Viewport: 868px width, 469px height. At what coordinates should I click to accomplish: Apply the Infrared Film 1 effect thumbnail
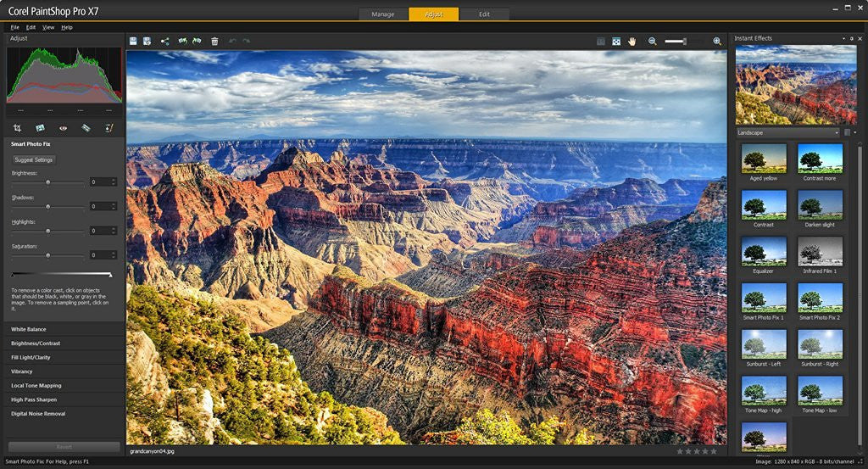point(820,252)
